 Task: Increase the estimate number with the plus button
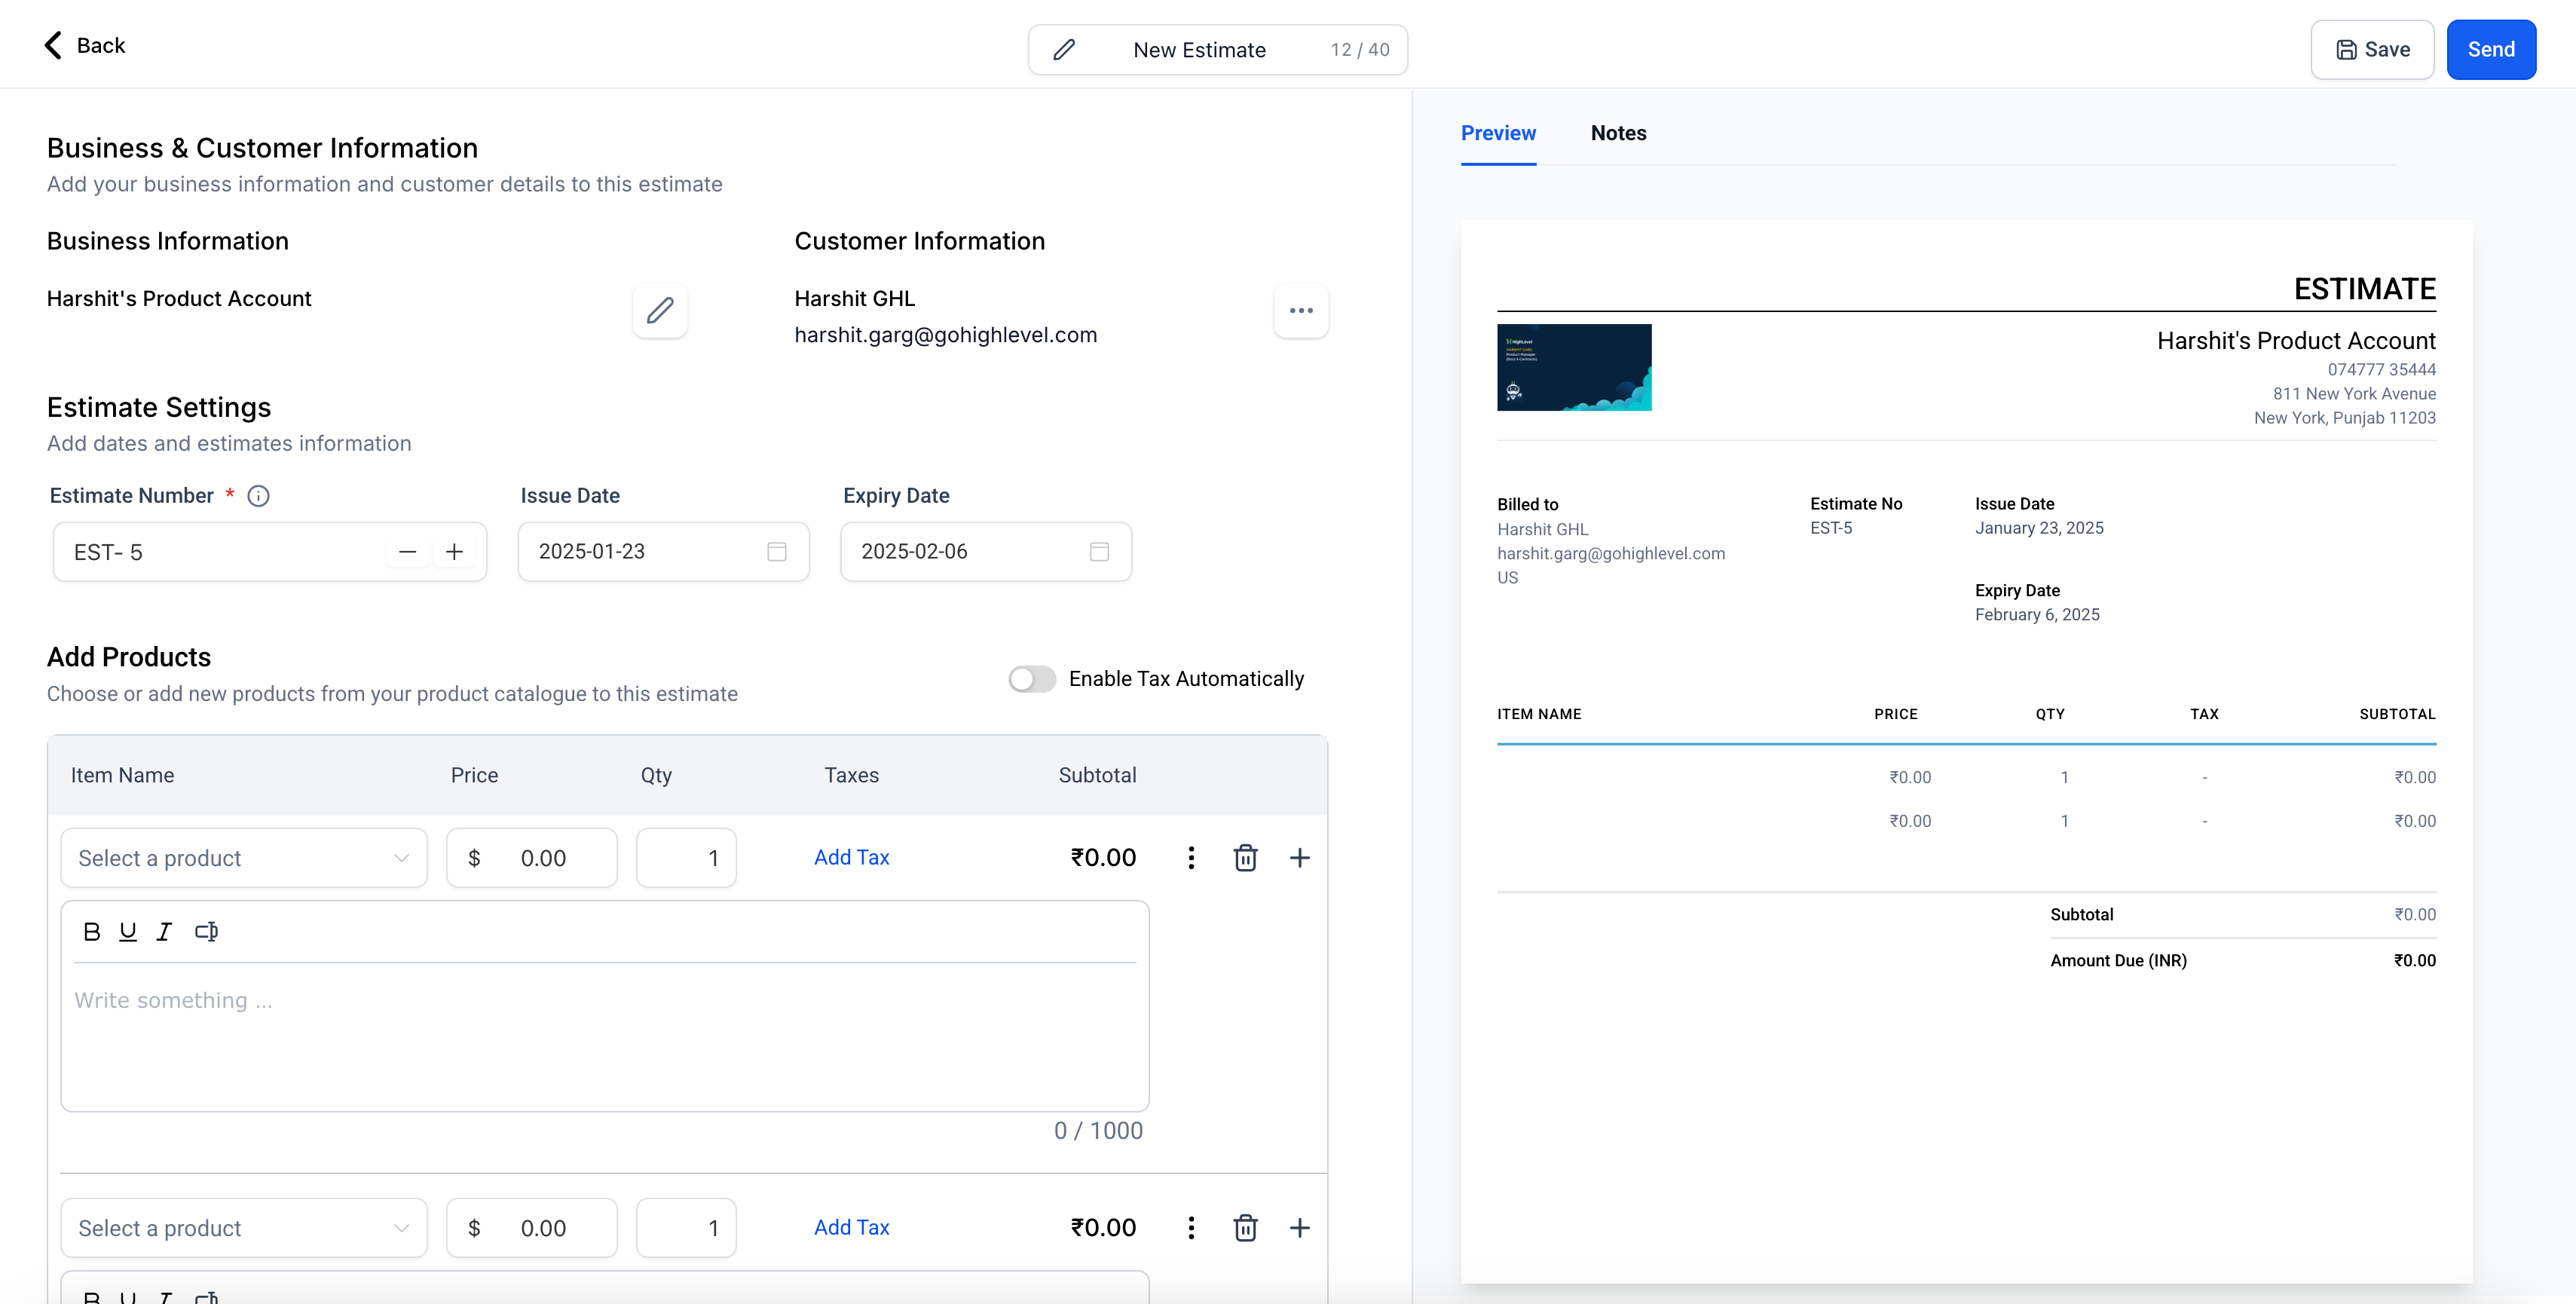point(454,552)
